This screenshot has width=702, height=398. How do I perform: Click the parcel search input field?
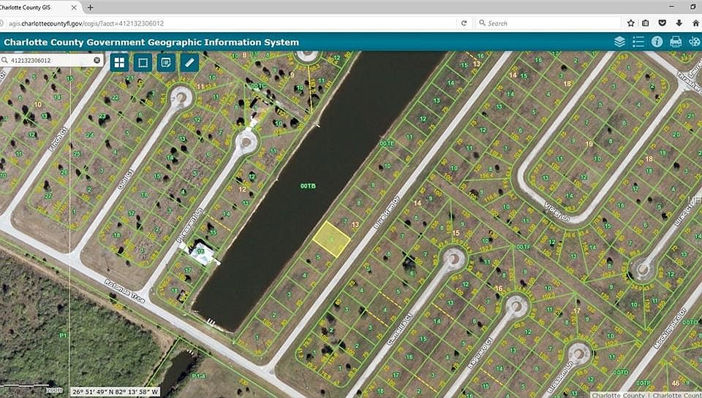point(49,61)
